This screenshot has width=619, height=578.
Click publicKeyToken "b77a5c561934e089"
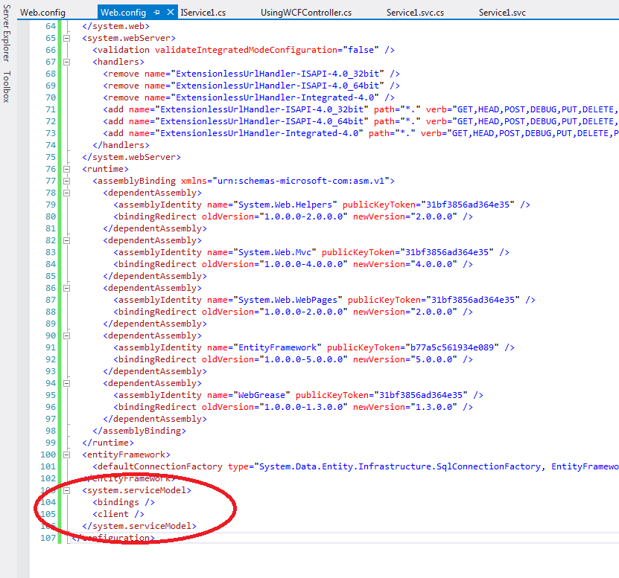[452, 347]
